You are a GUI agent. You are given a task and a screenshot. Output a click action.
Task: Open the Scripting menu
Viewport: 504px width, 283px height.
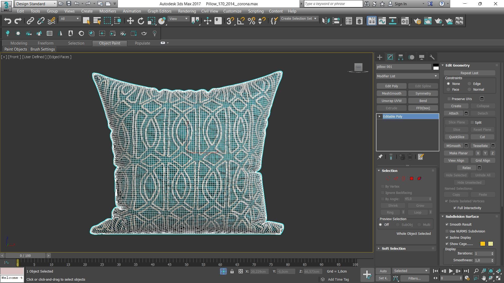256,11
